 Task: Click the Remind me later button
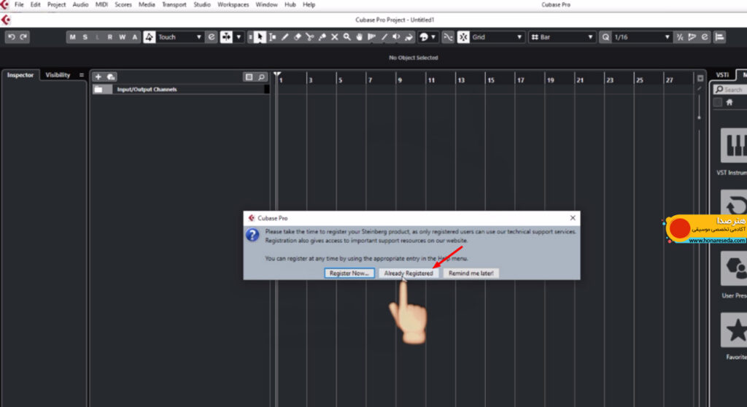(x=471, y=273)
